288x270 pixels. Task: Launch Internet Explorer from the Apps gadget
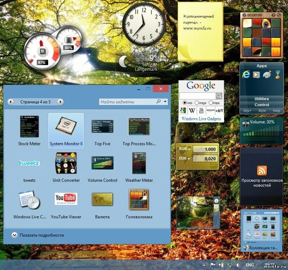pos(246,75)
